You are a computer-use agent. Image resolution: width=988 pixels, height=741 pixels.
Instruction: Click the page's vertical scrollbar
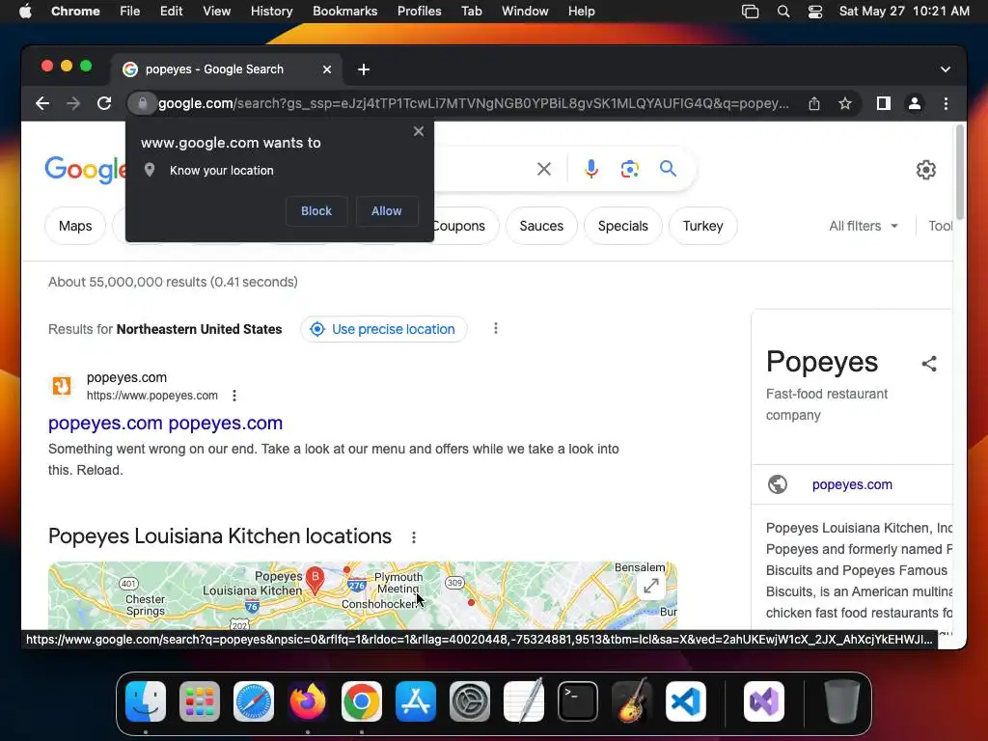[x=960, y=172]
